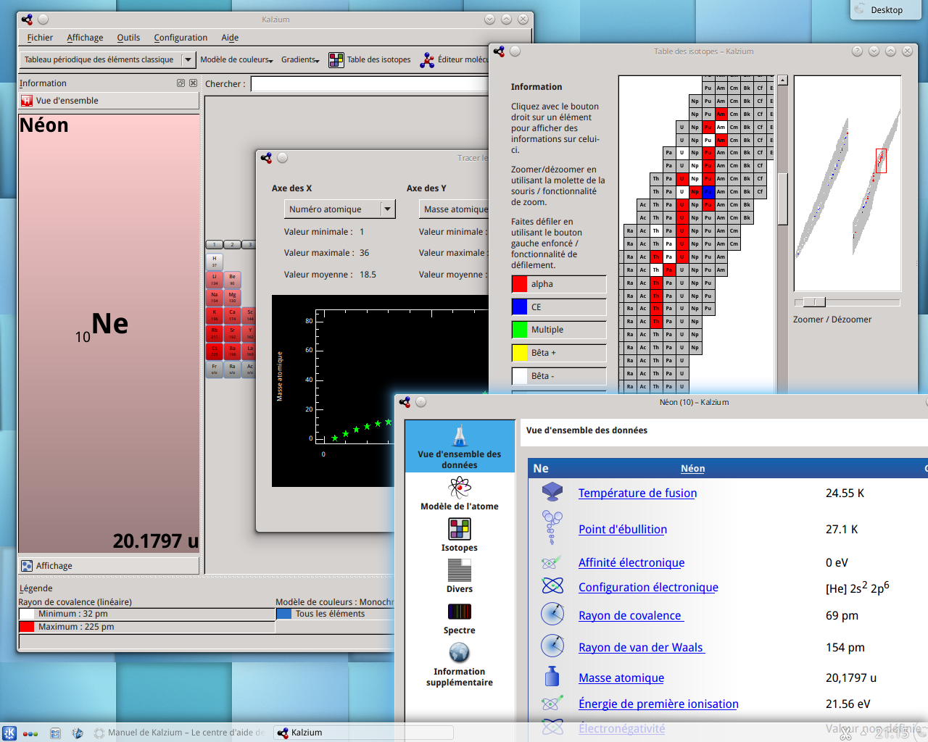Click the red alpha legend swatch
The height and width of the screenshot is (742, 928).
tap(519, 284)
